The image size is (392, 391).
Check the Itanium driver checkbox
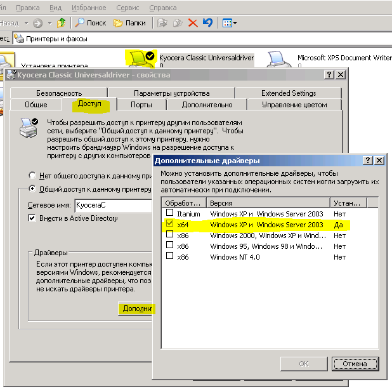click(169, 213)
